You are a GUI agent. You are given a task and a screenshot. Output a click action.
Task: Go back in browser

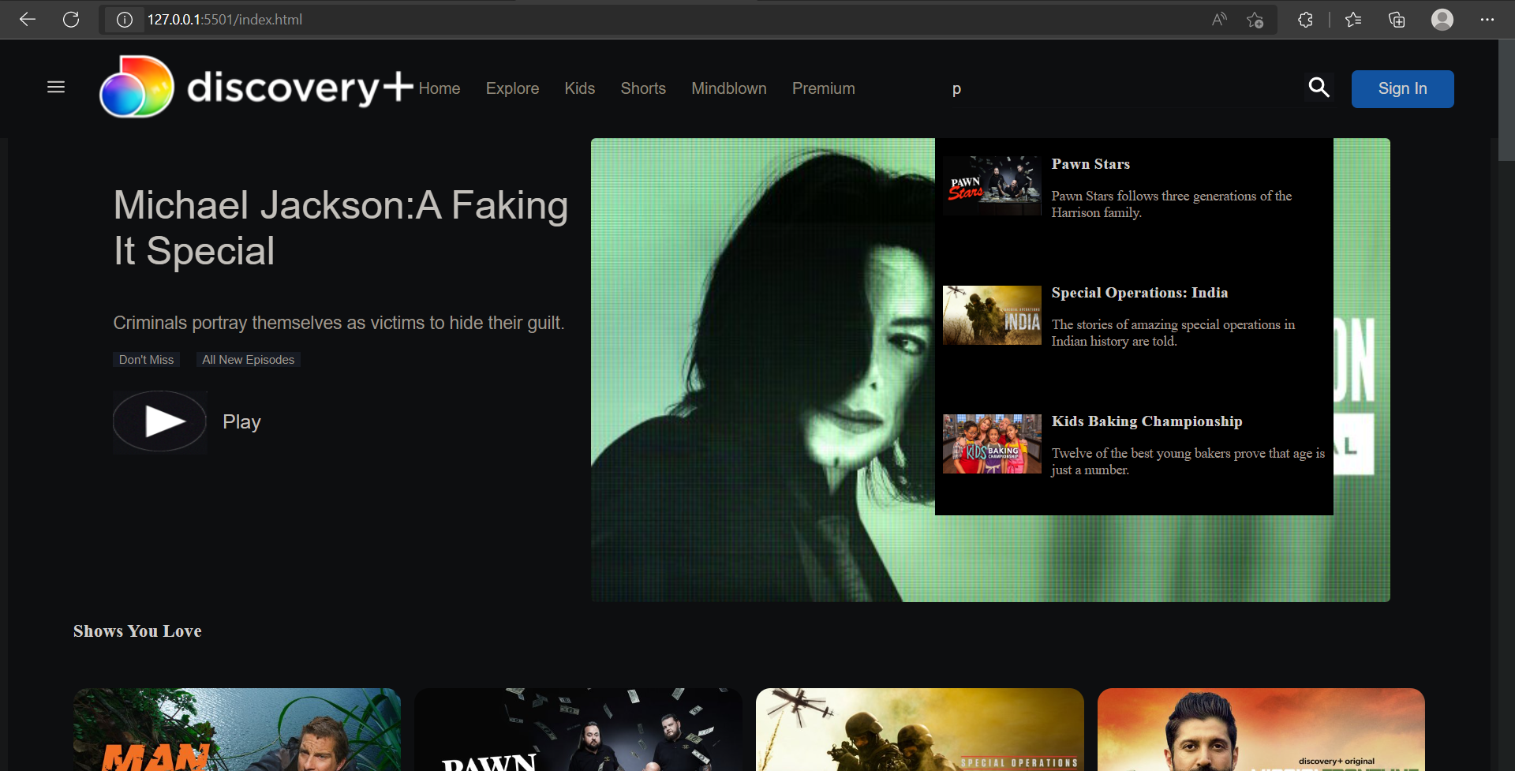28,20
